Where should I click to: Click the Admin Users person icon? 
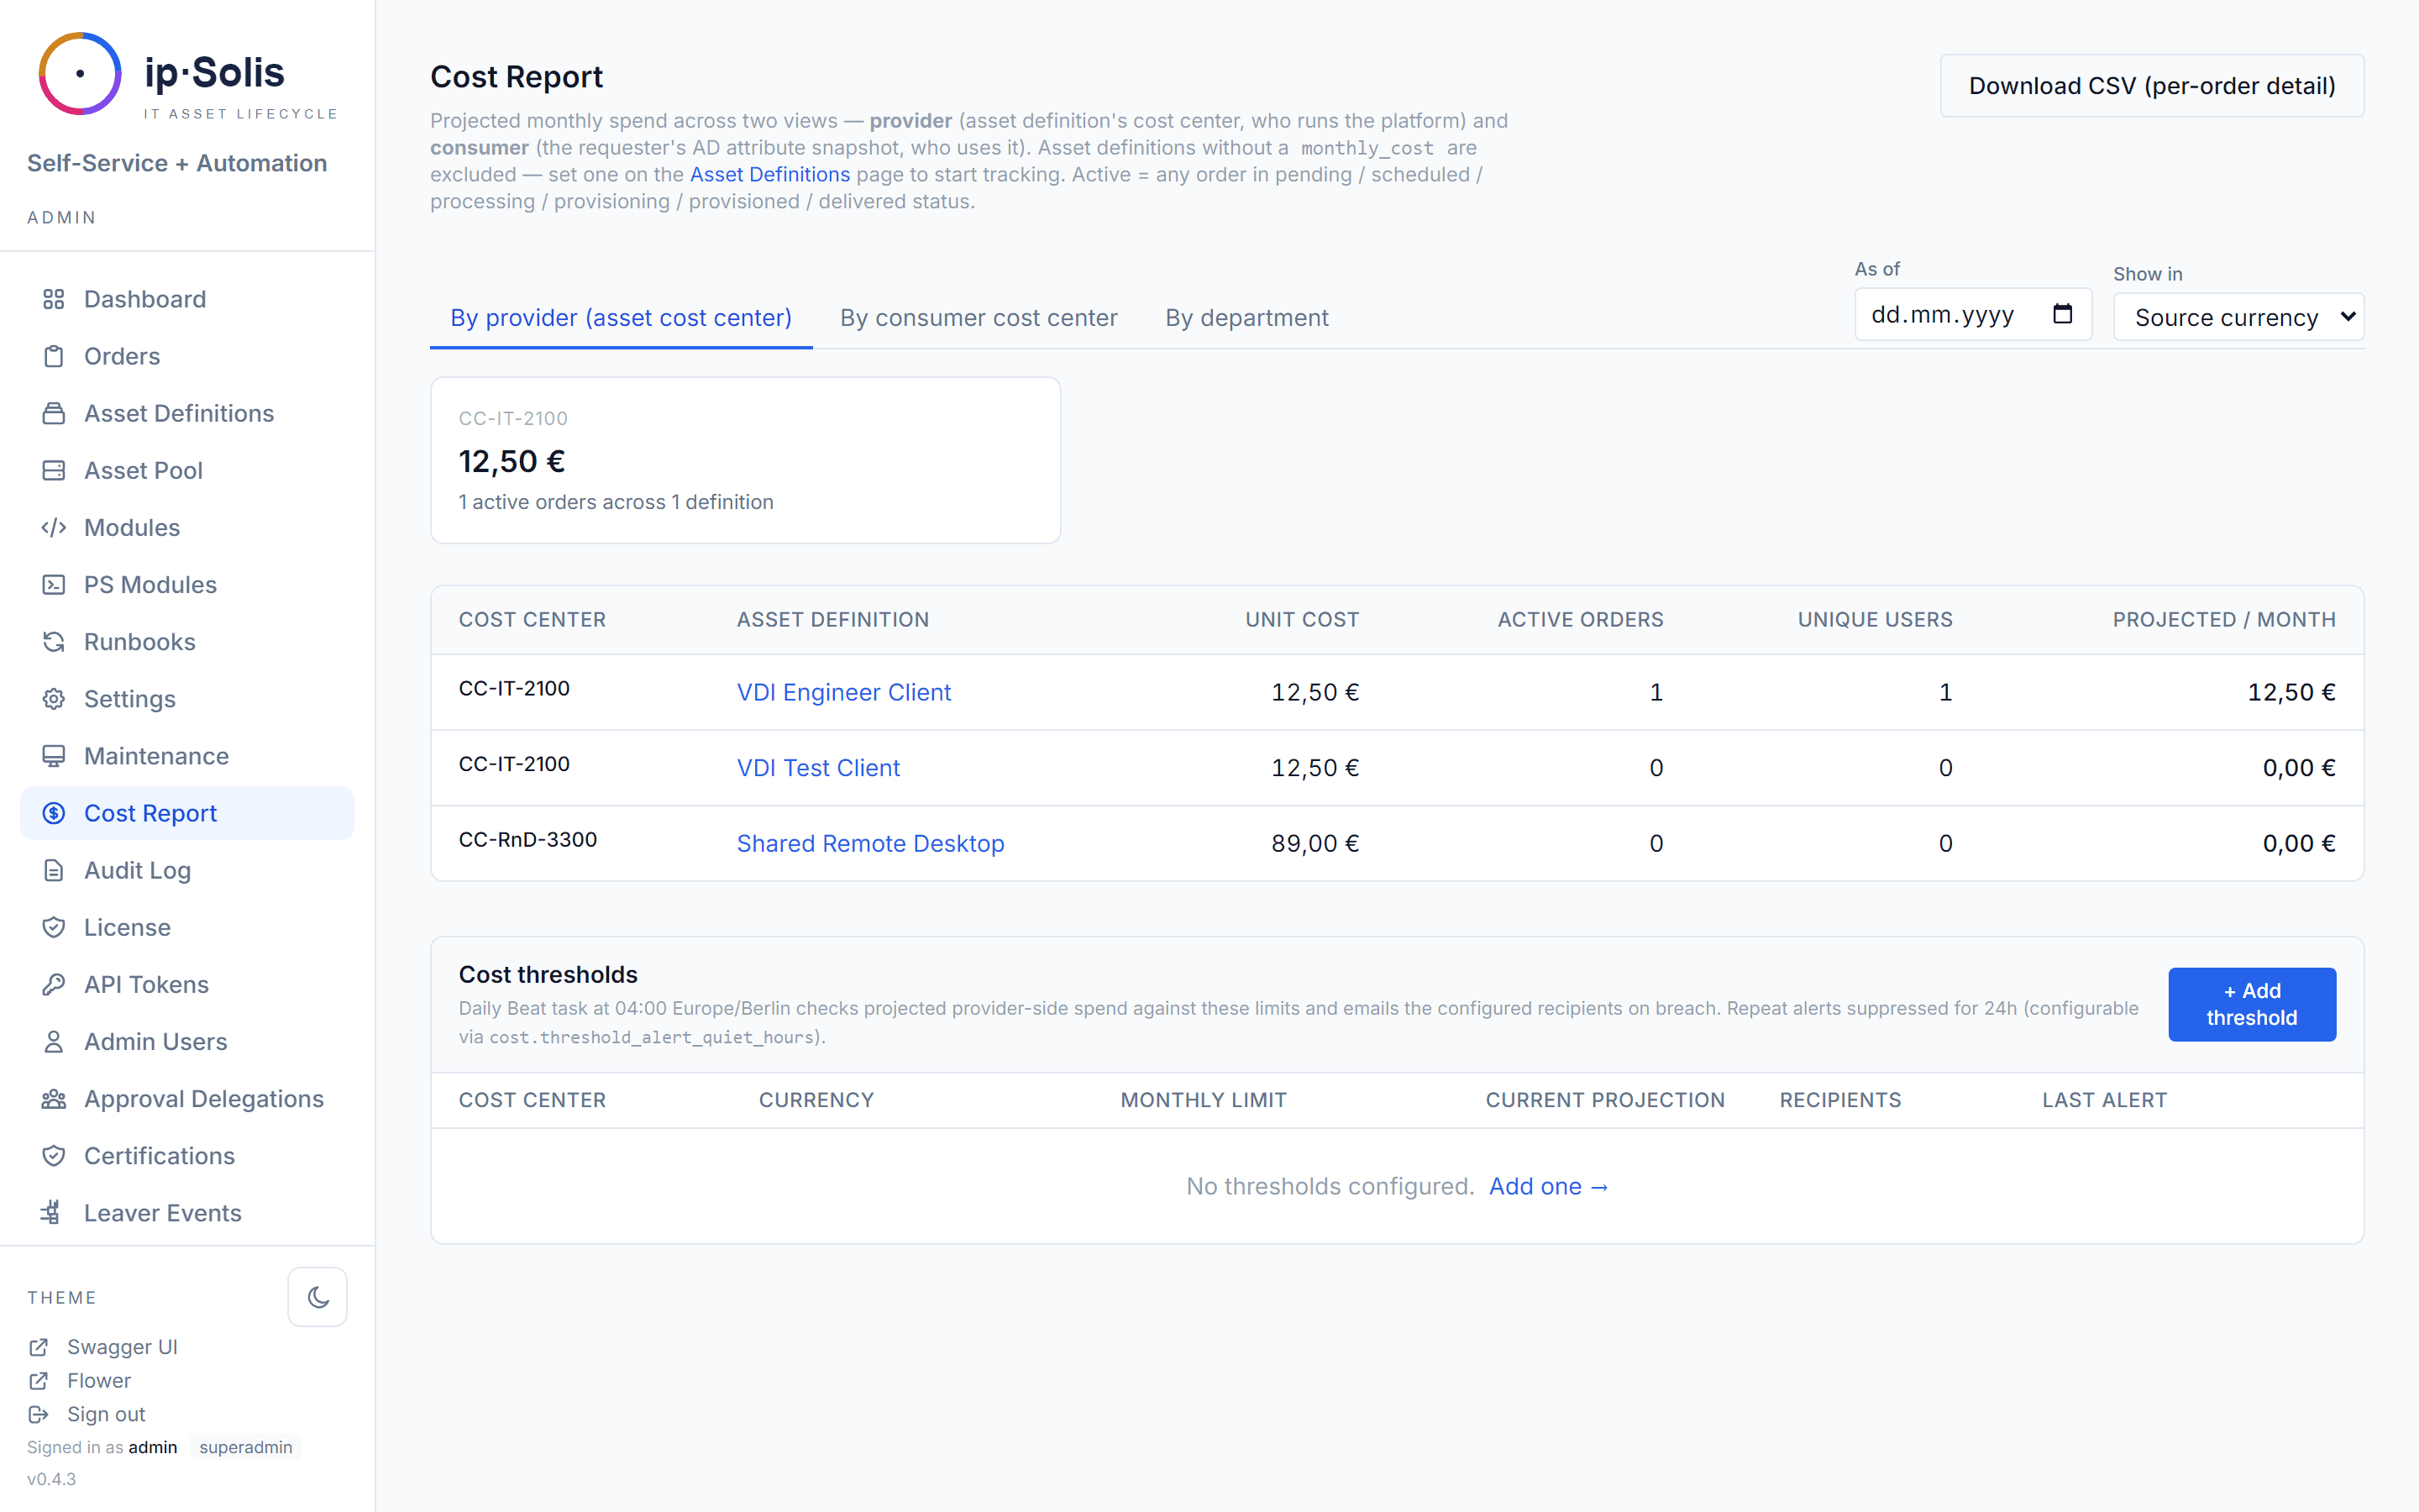pos(54,1041)
